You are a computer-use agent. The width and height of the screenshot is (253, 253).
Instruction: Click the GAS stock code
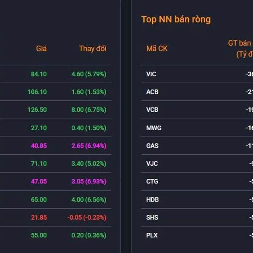152,145
